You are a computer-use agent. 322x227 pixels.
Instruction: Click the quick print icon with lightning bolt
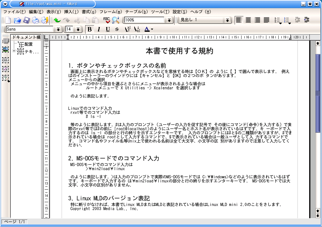click(45, 20)
